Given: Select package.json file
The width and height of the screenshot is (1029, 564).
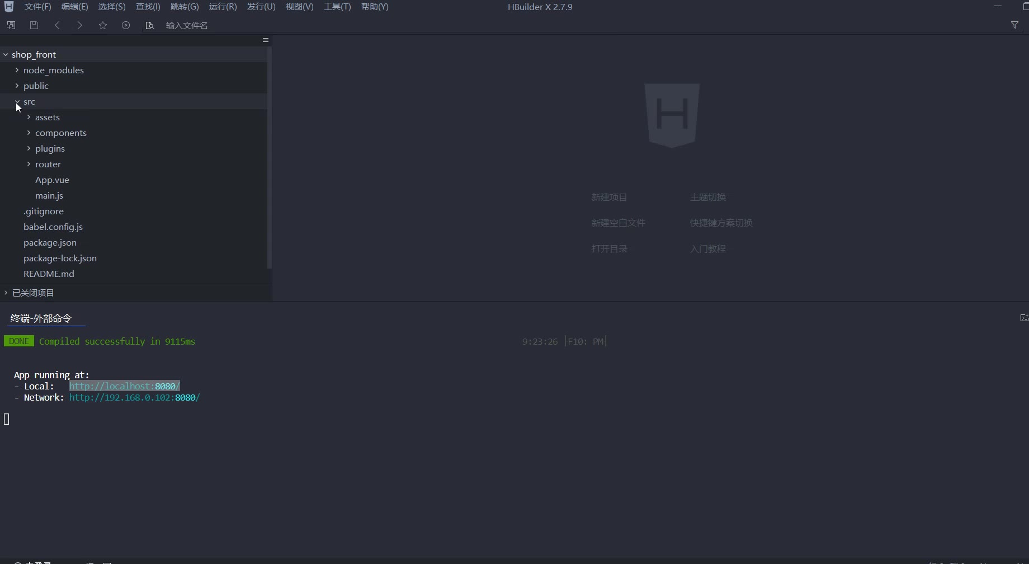Looking at the screenshot, I should [50, 242].
